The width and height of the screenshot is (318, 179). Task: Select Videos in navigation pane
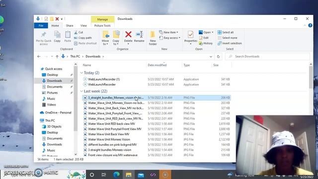coord(51,104)
